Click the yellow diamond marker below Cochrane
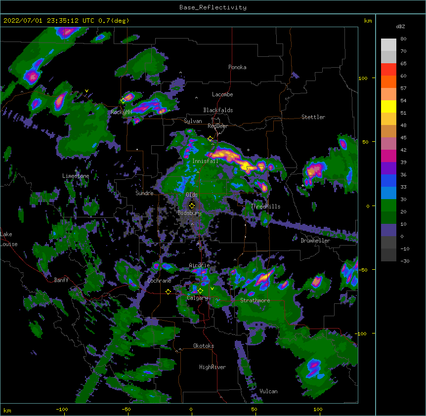The width and height of the screenshot is (426, 416). click(168, 291)
